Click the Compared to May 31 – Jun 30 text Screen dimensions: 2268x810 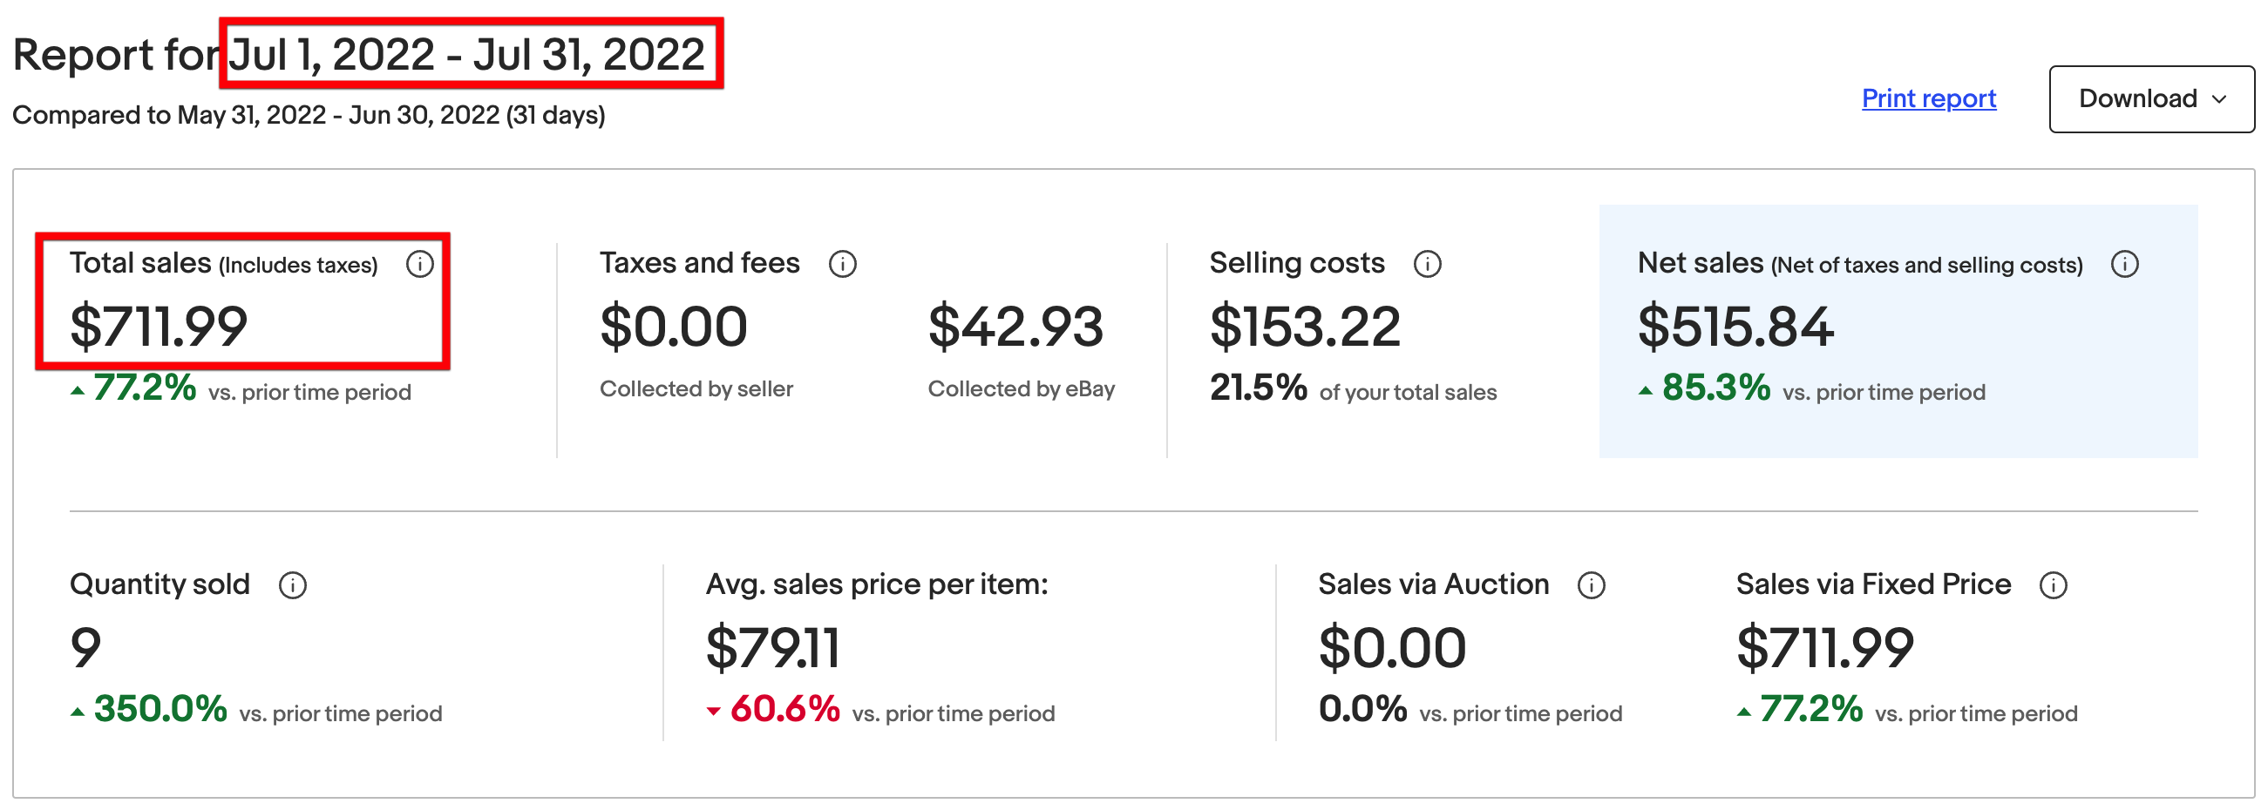click(309, 115)
